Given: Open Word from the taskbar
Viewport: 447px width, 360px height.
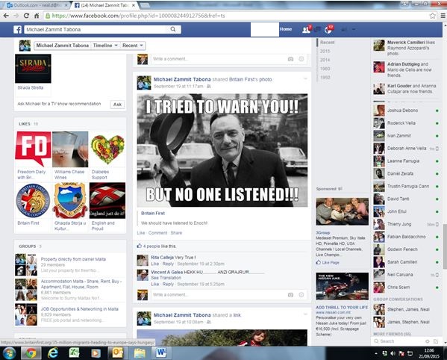Looking at the screenshot, I should click(x=160, y=353).
